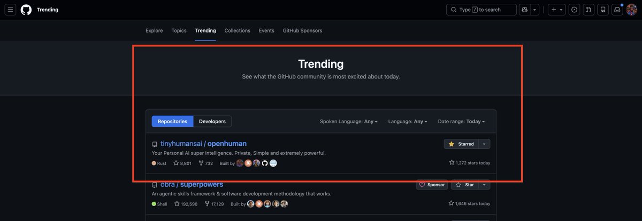This screenshot has height=221, width=642.
Task: Open the tinyhumansai / openhuman repository
Action: coord(203,144)
